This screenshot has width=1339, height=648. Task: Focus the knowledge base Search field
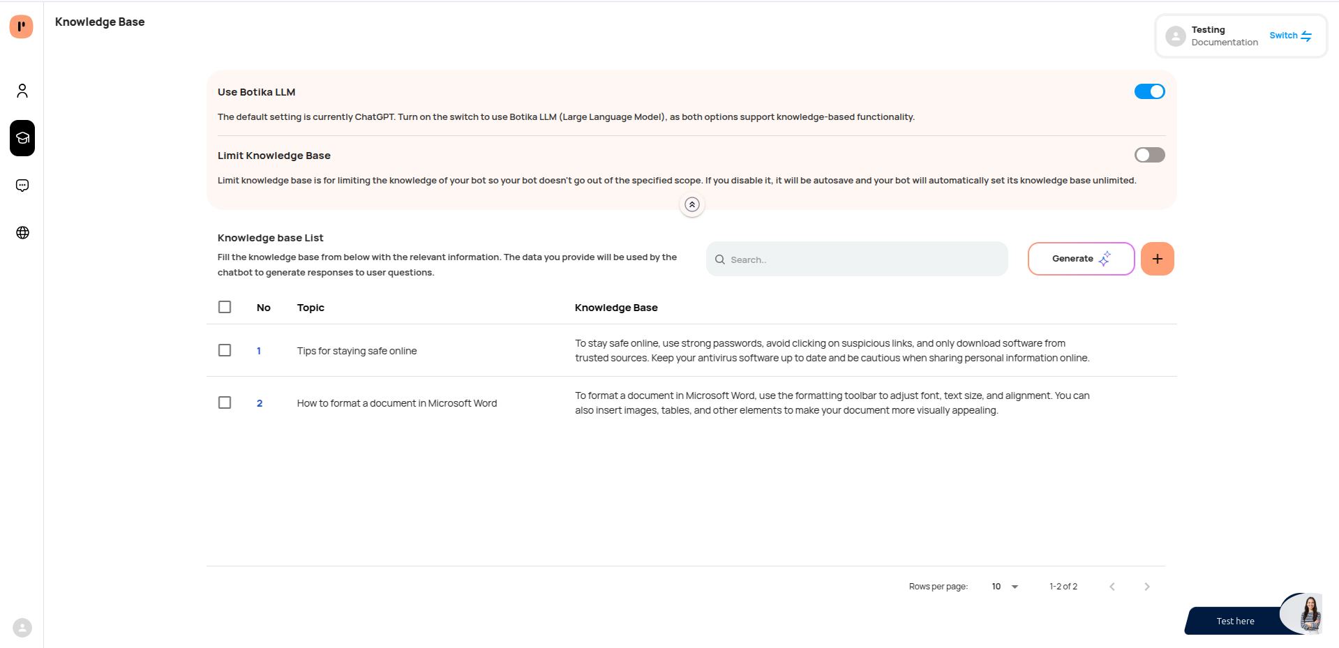(x=857, y=259)
